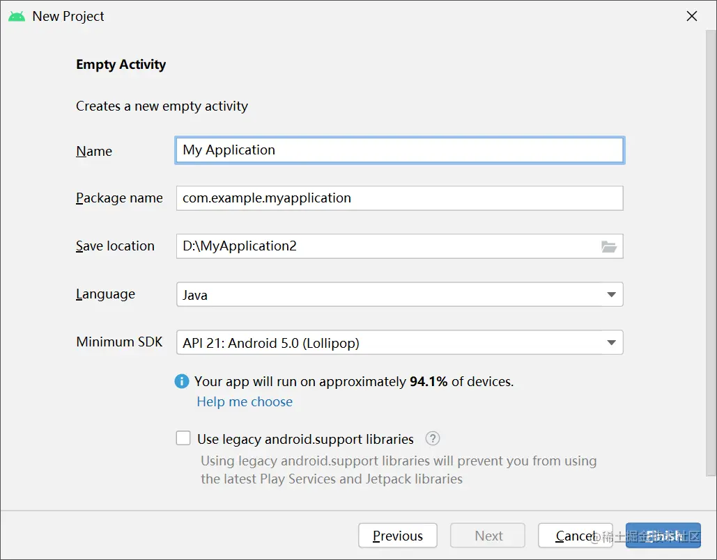Click the Next button
This screenshot has width=717, height=560.
488,536
